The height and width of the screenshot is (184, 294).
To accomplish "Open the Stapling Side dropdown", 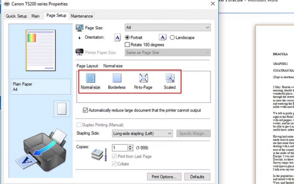I will pos(142,134).
